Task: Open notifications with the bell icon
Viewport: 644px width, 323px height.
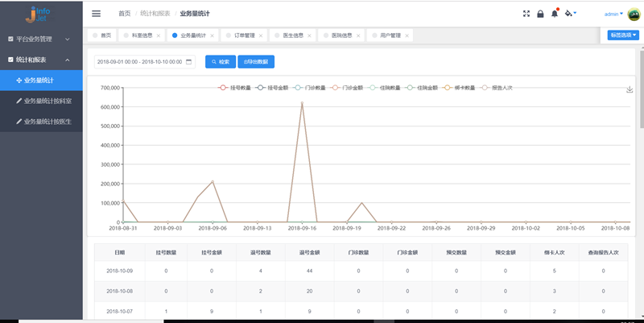Action: (x=554, y=14)
